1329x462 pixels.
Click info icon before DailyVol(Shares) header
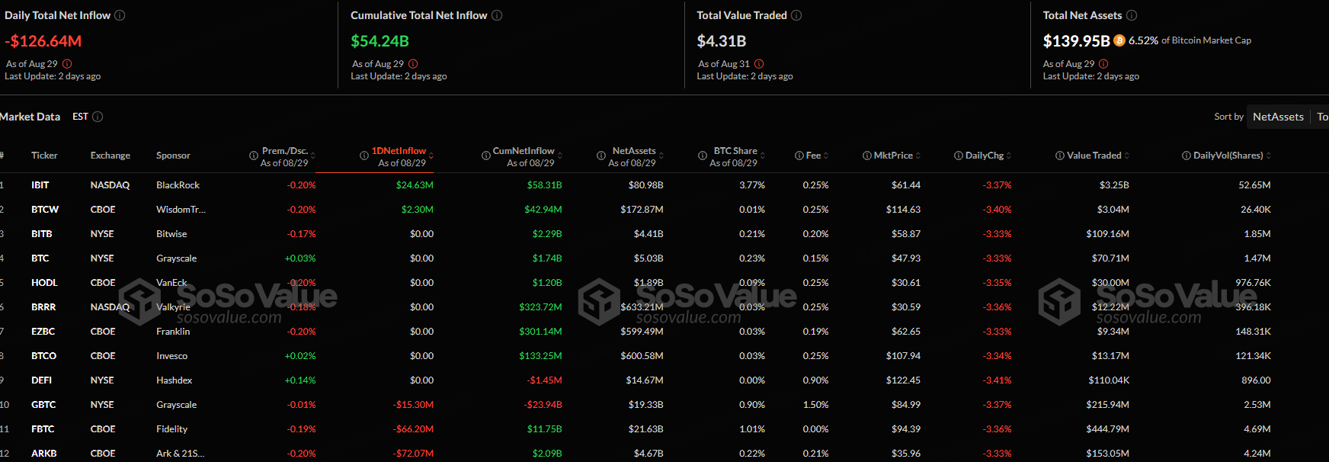coord(1186,156)
